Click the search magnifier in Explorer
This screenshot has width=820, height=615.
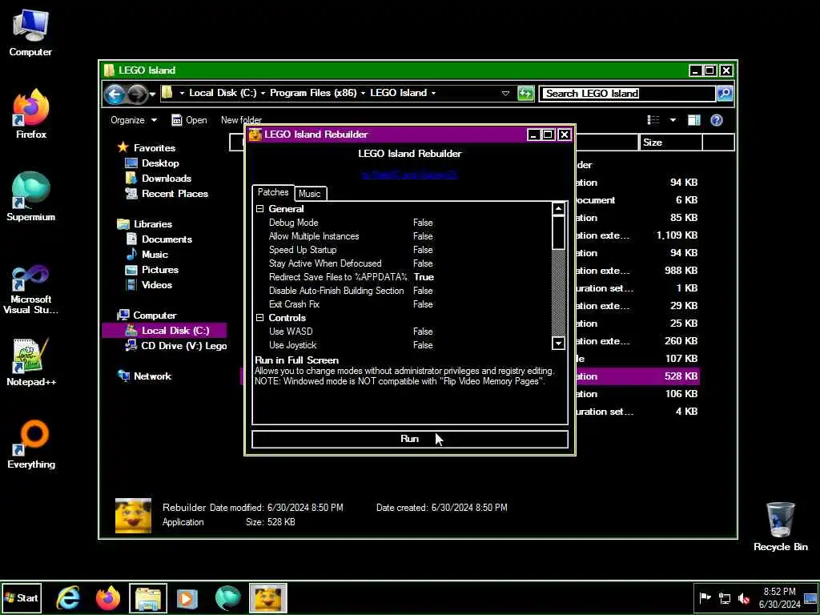pos(724,94)
